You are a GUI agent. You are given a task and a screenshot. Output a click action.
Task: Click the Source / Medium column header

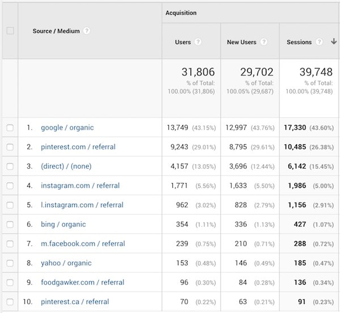pos(56,31)
